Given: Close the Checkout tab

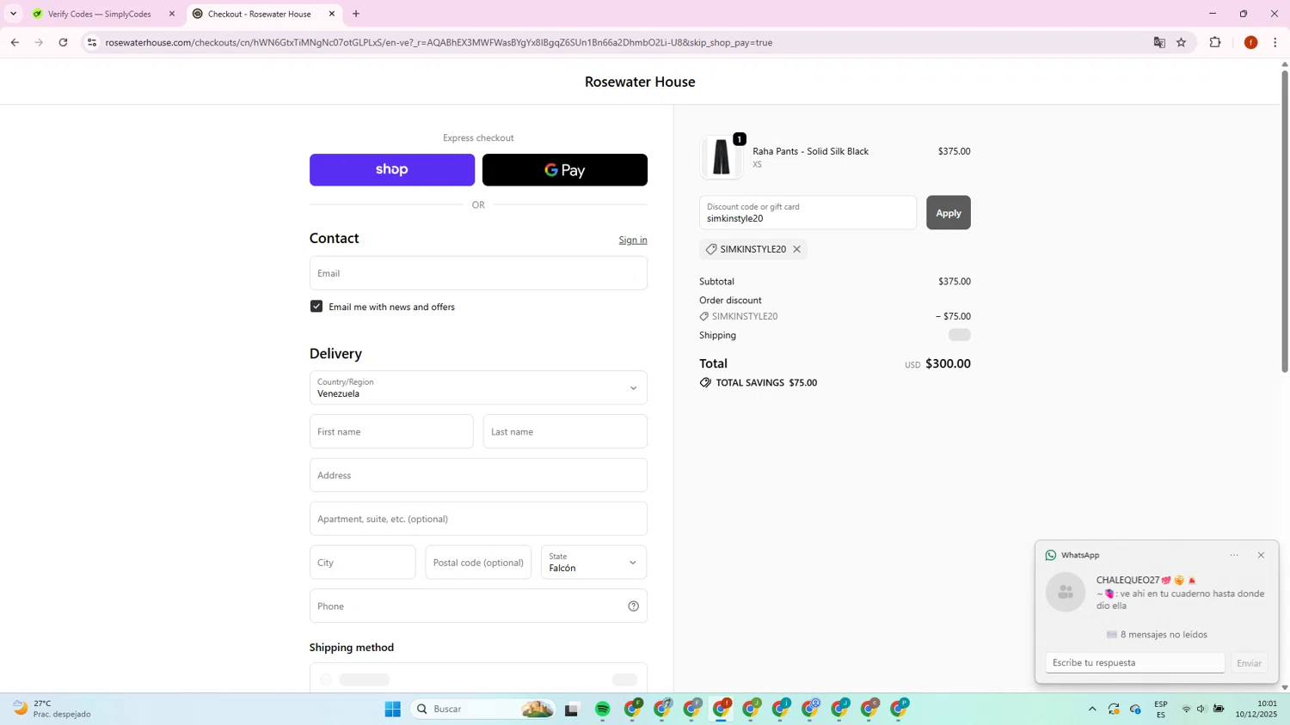Looking at the screenshot, I should pos(332,14).
